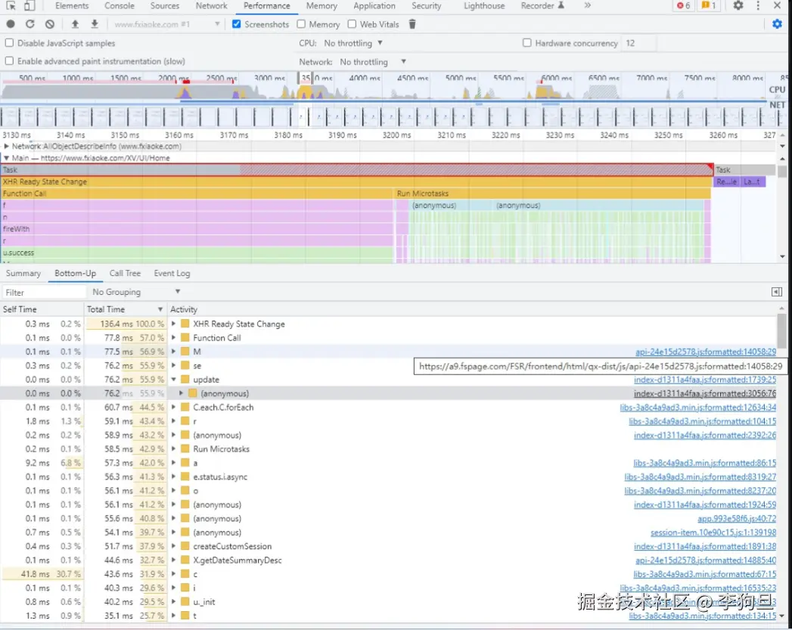Switch to the Call Tree tab
792x630 pixels.
[125, 273]
